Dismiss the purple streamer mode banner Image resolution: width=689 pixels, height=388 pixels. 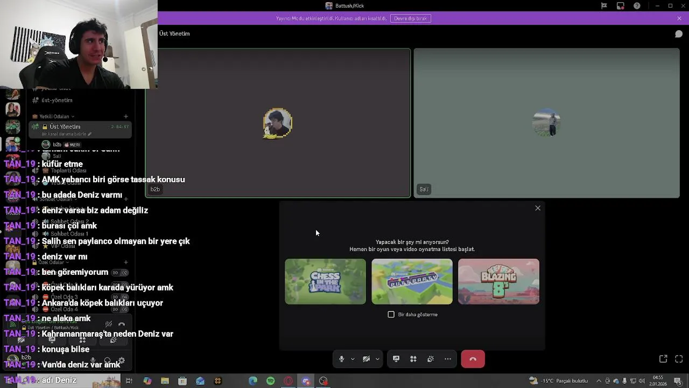pyautogui.click(x=679, y=18)
